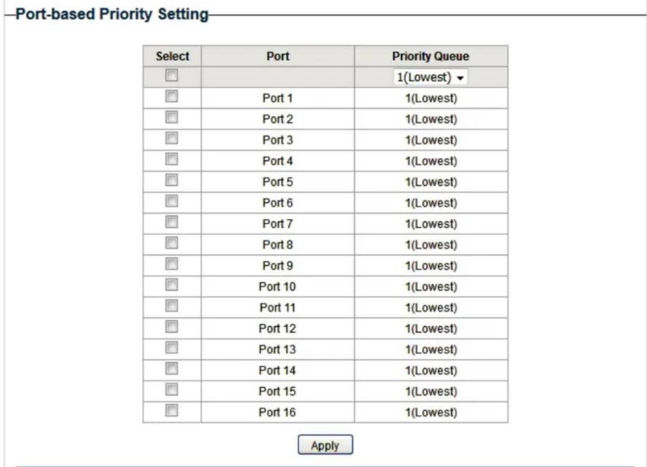Tick the select-all checkbox in header row
647x467 pixels.
click(x=172, y=75)
